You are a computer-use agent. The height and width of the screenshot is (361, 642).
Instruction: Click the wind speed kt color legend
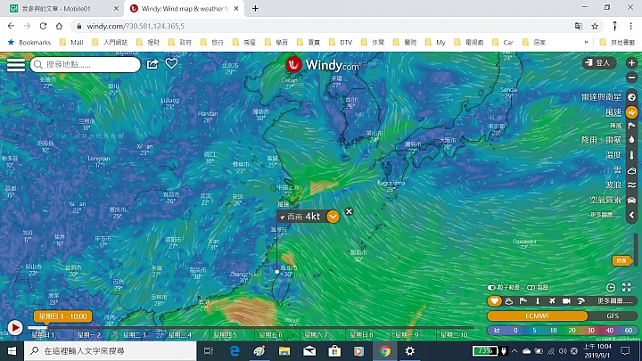tap(562, 331)
